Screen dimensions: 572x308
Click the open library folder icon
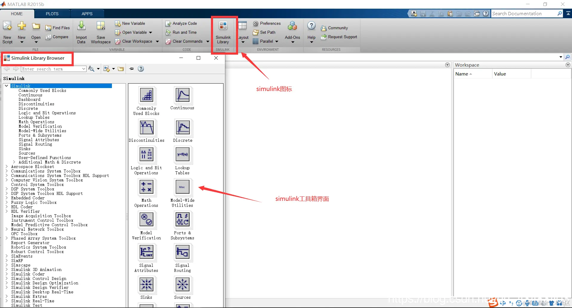(x=121, y=69)
